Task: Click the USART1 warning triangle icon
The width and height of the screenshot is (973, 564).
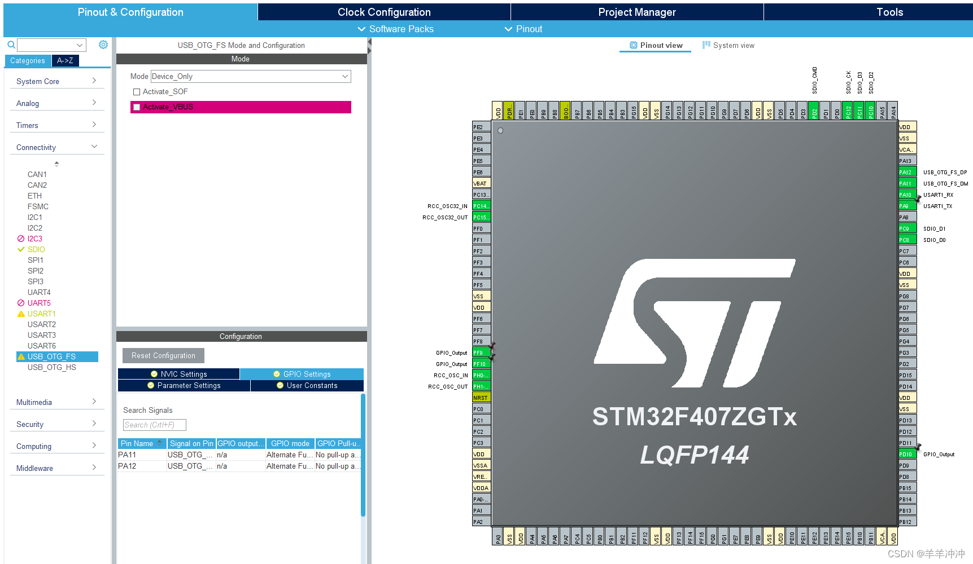Action: click(21, 314)
